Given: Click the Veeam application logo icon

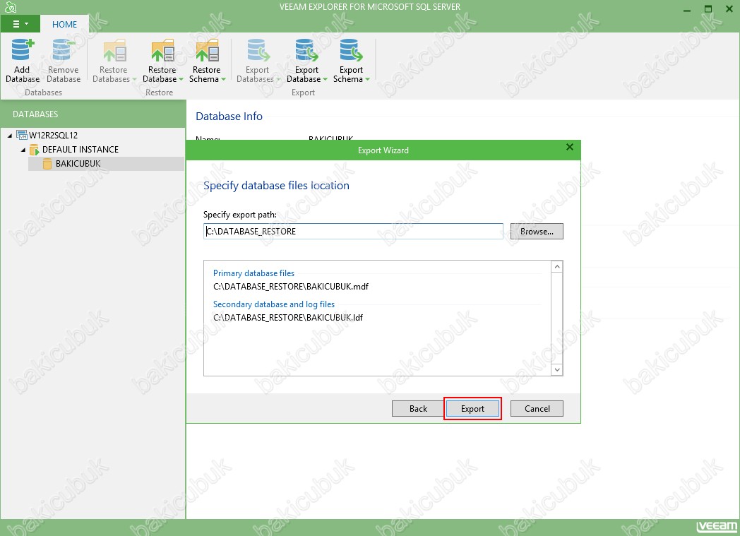Looking at the screenshot, I should coord(10,7).
